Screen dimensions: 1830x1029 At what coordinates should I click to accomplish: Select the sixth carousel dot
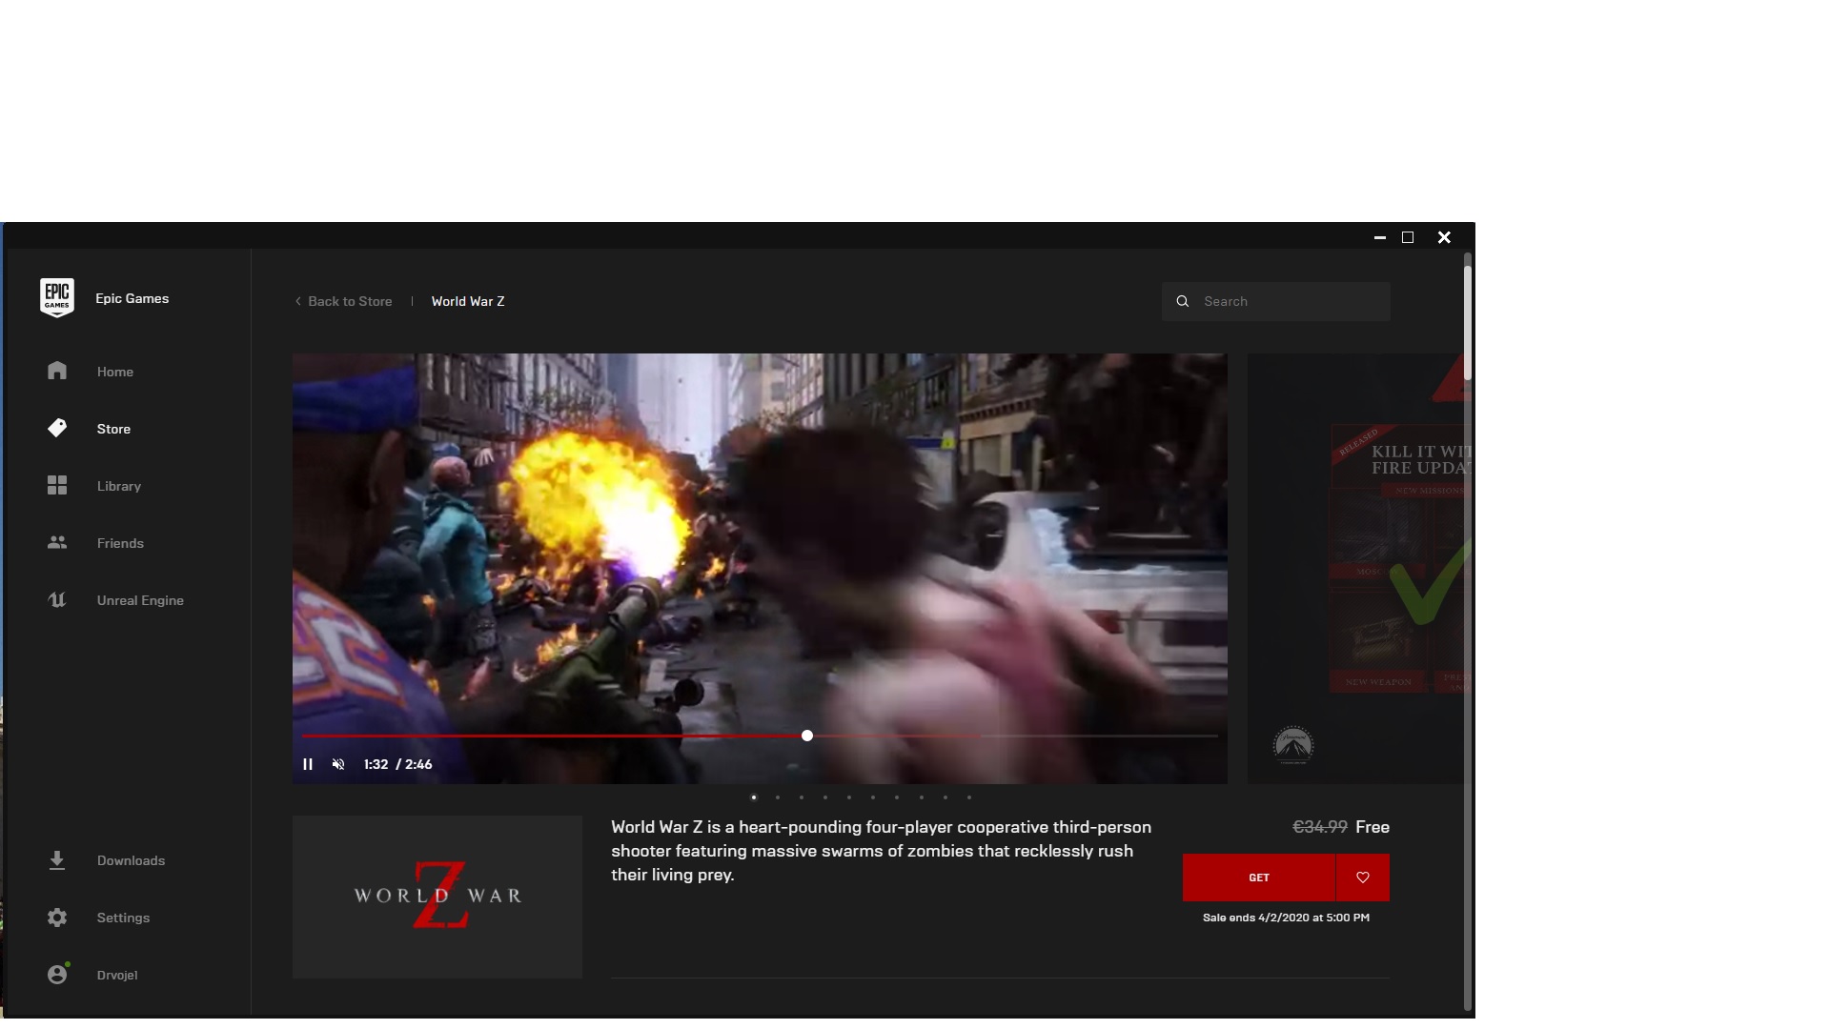(873, 797)
